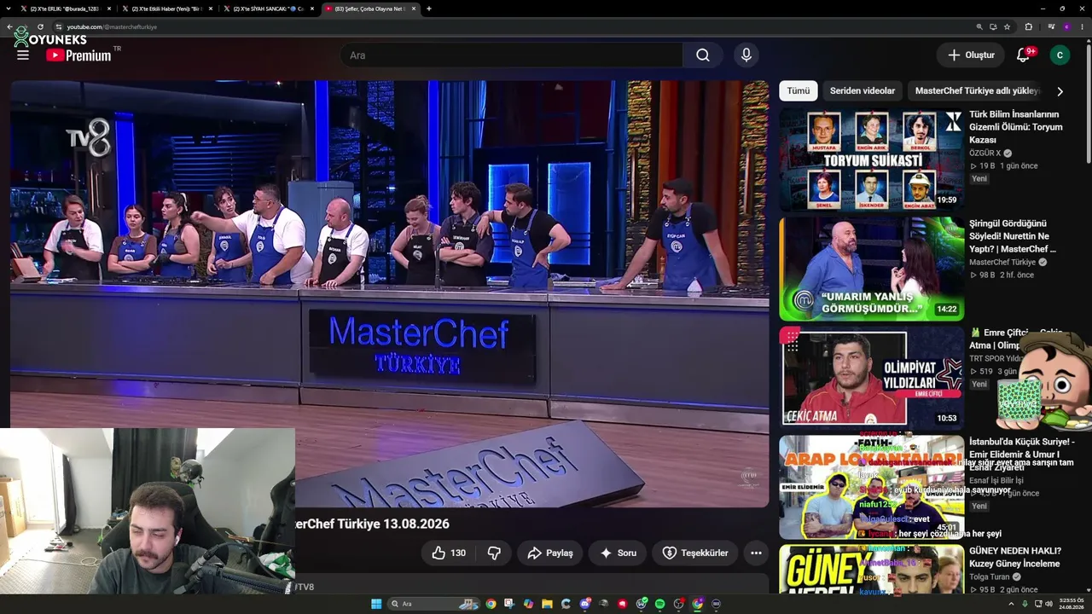Switch to X'te Etkili Haber tab
The height and width of the screenshot is (614, 1092).
(x=166, y=9)
